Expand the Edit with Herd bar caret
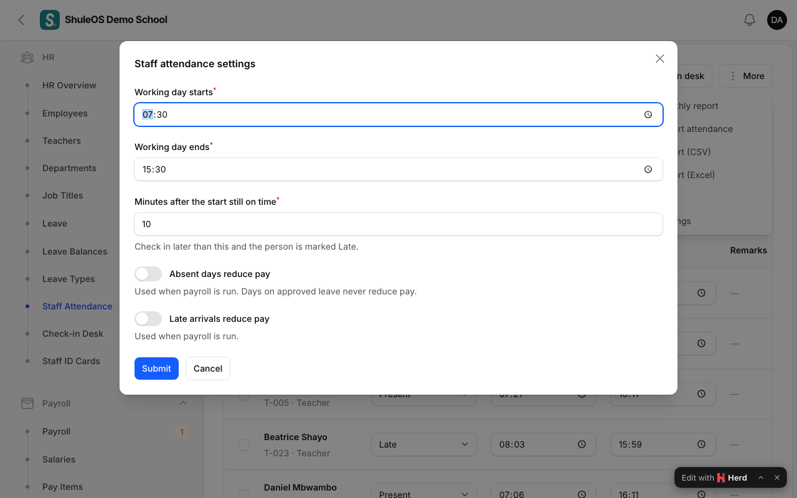This screenshot has height=498, width=797. (x=761, y=477)
